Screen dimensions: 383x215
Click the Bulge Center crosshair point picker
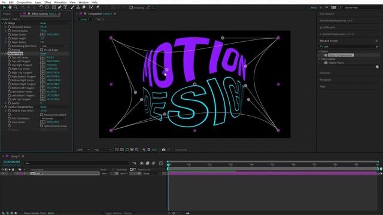[42, 35]
